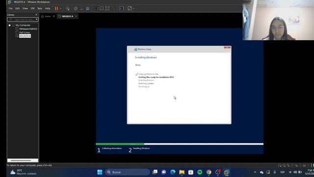The width and height of the screenshot is (314, 177).
Task: Open Google Chrome from taskbar
Action: click(x=209, y=172)
